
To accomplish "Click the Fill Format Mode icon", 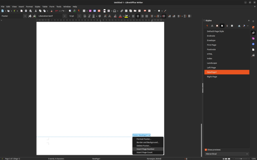I will click(239, 26).
